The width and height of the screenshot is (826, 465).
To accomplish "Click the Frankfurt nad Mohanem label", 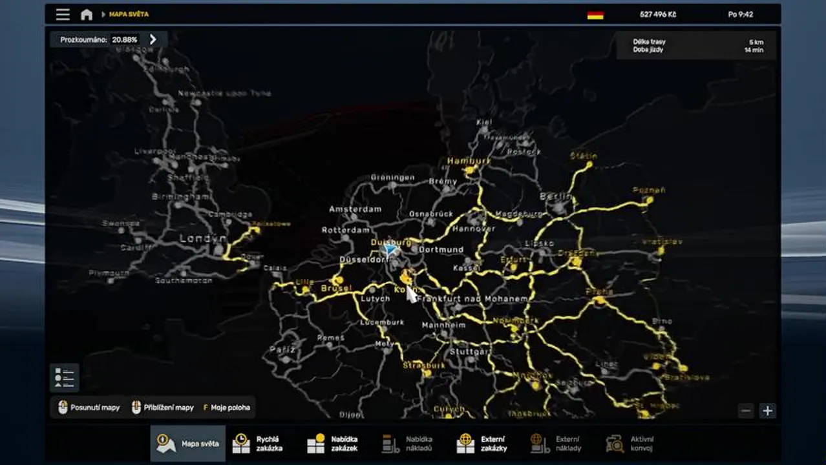I will click(473, 299).
